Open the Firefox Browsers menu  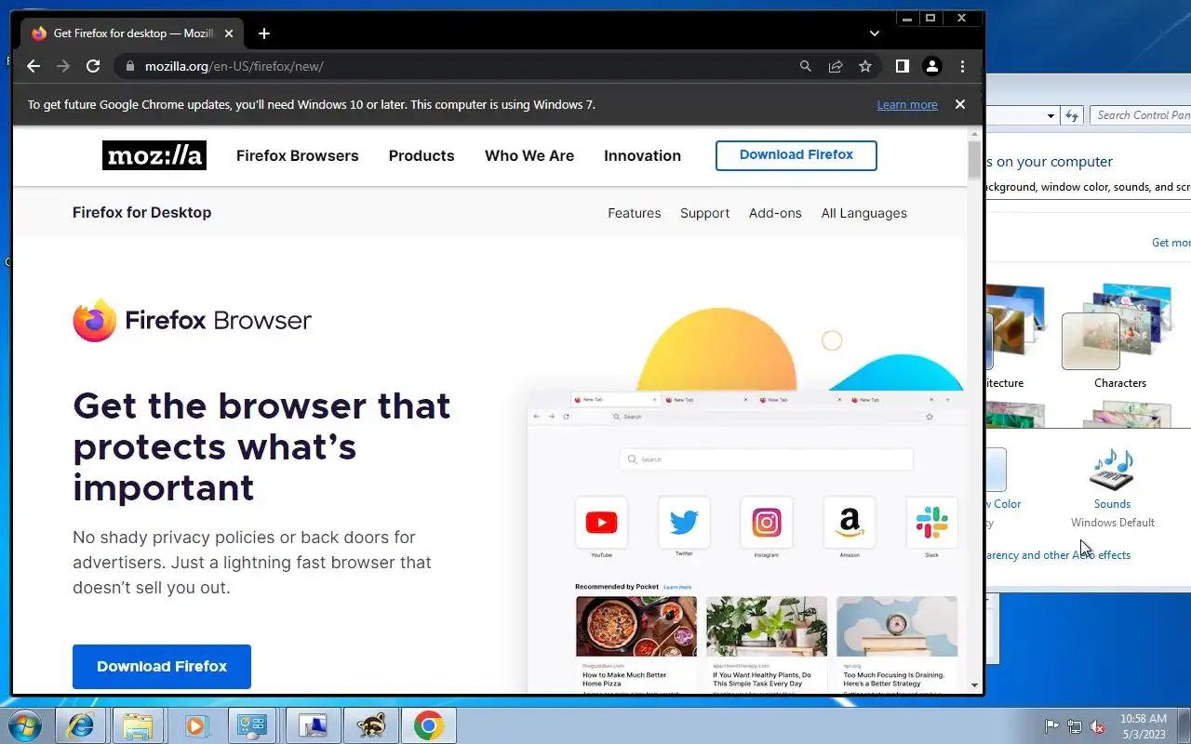(298, 155)
